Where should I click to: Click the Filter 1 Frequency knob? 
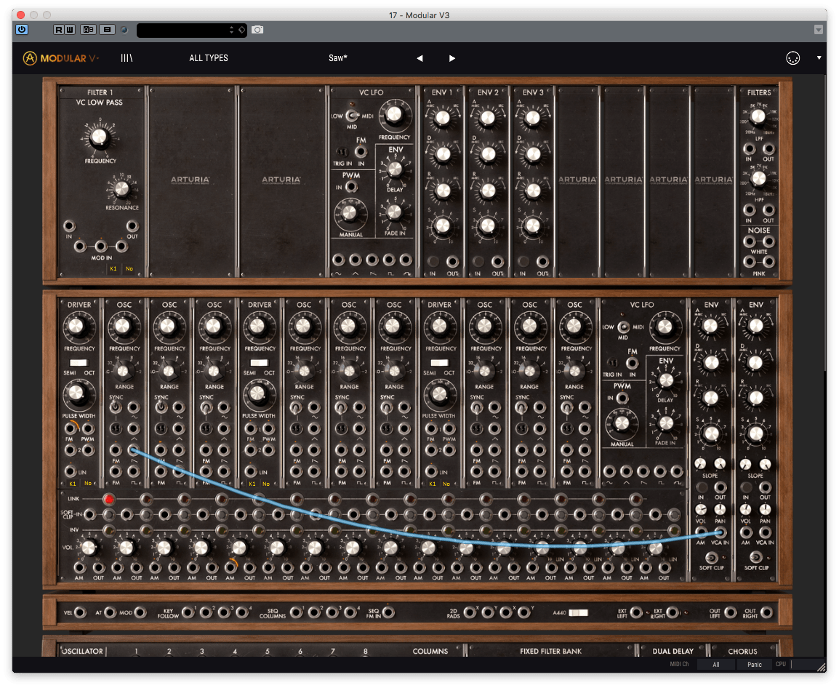click(x=100, y=137)
